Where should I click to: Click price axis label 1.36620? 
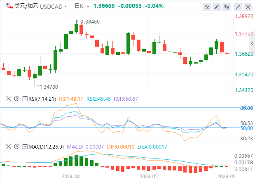244,54
